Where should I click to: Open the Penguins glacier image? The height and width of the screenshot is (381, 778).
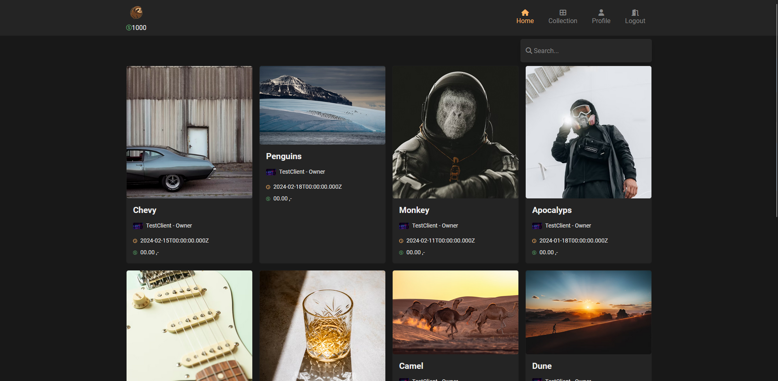click(x=322, y=105)
